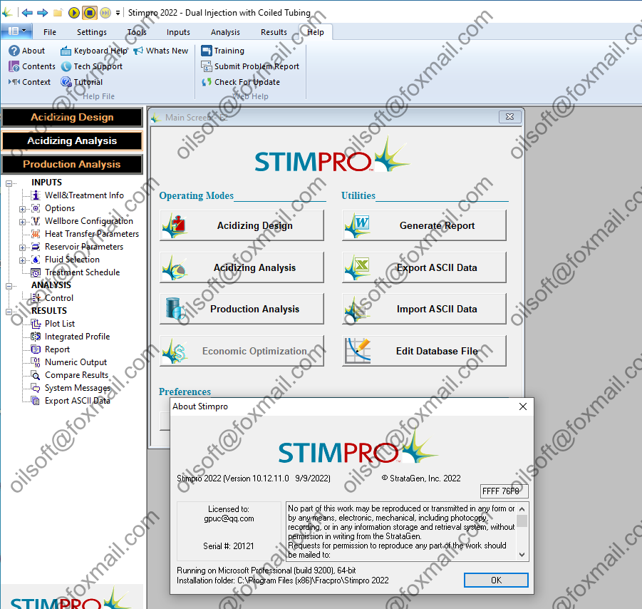The image size is (642, 609).
Task: Click the stop simulation icon
Action: point(89,13)
